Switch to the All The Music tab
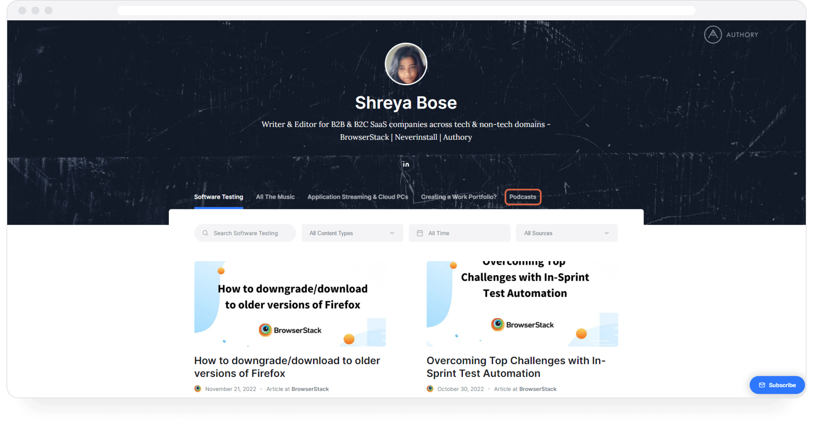Screen dimensions: 813x431 (x=275, y=197)
